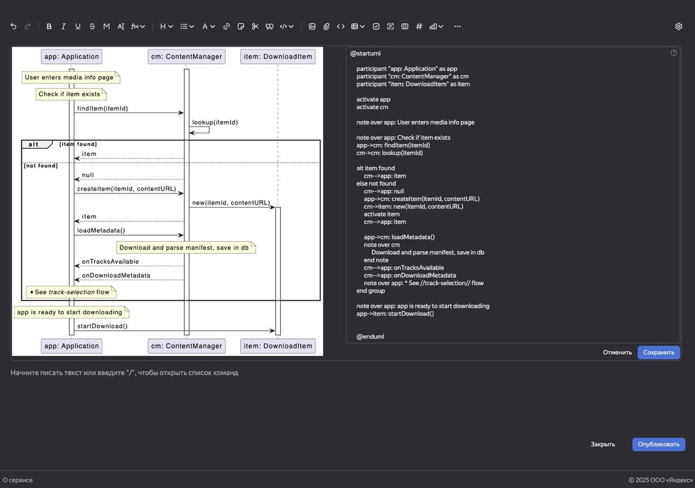
Task: Click 'User enters media info page' diagram note
Action: pos(71,77)
